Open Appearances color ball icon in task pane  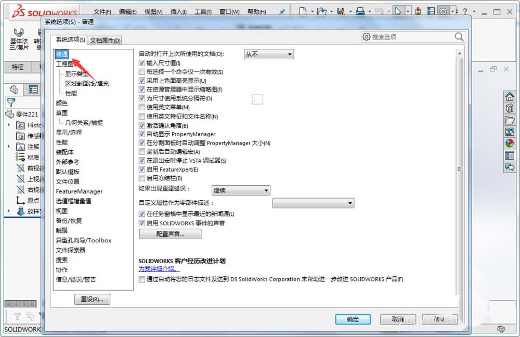[510, 144]
